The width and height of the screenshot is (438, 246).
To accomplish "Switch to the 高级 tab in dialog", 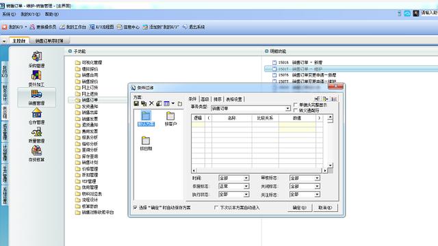I will 205,99.
